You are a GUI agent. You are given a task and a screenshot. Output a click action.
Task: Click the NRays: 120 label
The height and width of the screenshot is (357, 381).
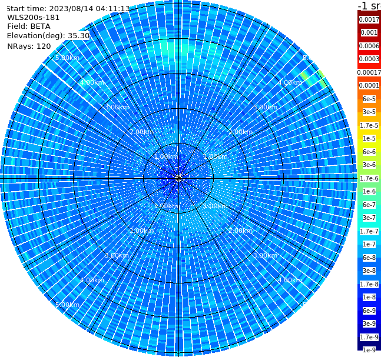(29, 46)
